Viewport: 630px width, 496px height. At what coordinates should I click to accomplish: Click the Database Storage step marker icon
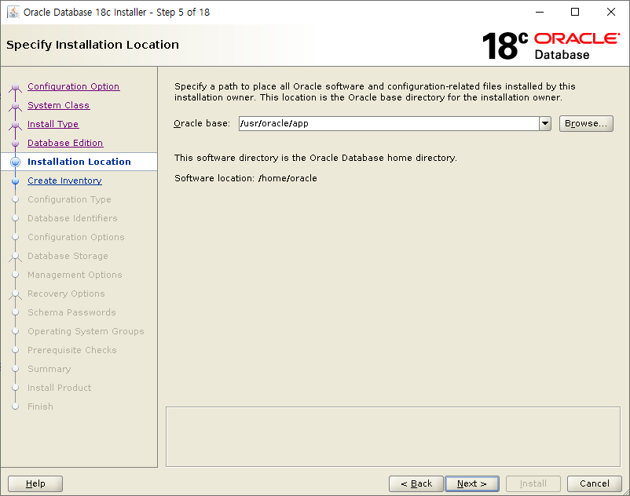click(x=15, y=257)
